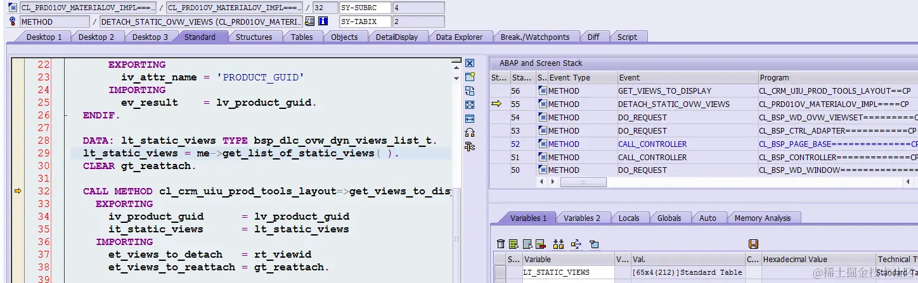Click the code editor scroll-up arrow
Image resolution: width=918 pixels, height=283 pixels.
point(456,66)
